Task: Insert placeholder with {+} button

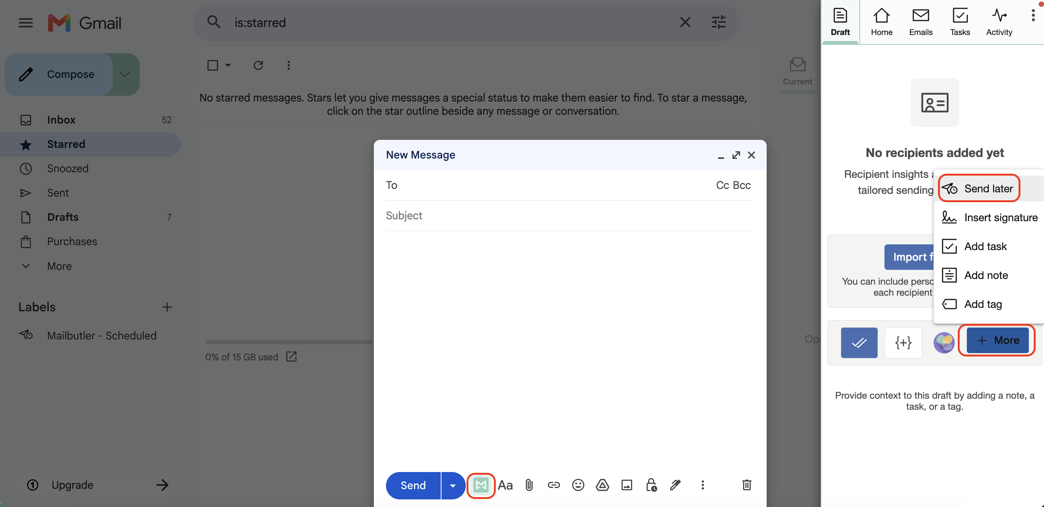Action: 903,342
